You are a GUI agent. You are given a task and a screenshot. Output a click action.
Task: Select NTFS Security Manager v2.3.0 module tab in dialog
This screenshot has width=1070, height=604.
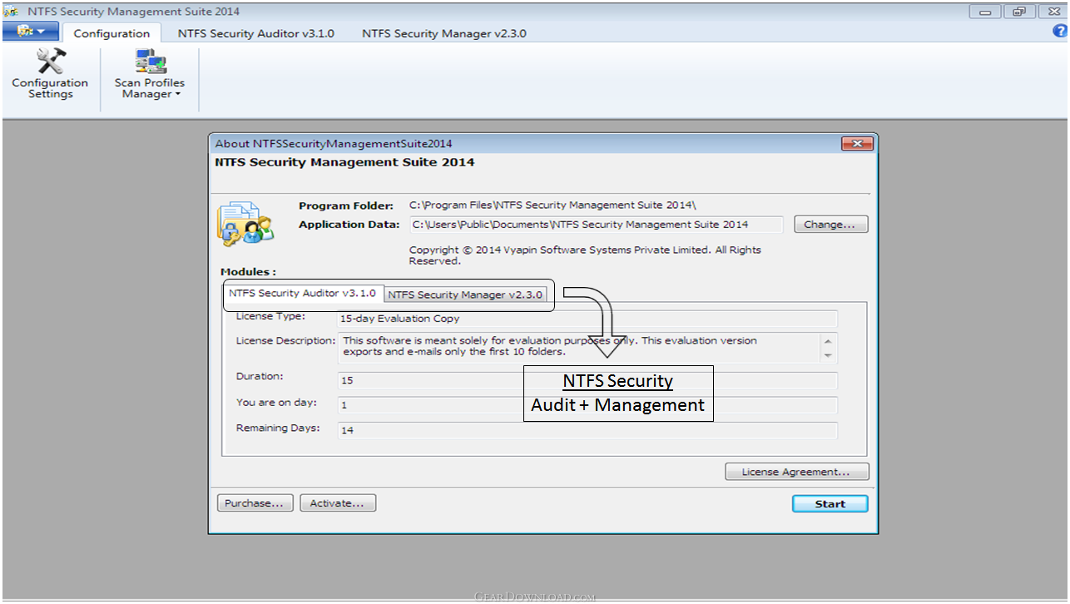(x=465, y=295)
